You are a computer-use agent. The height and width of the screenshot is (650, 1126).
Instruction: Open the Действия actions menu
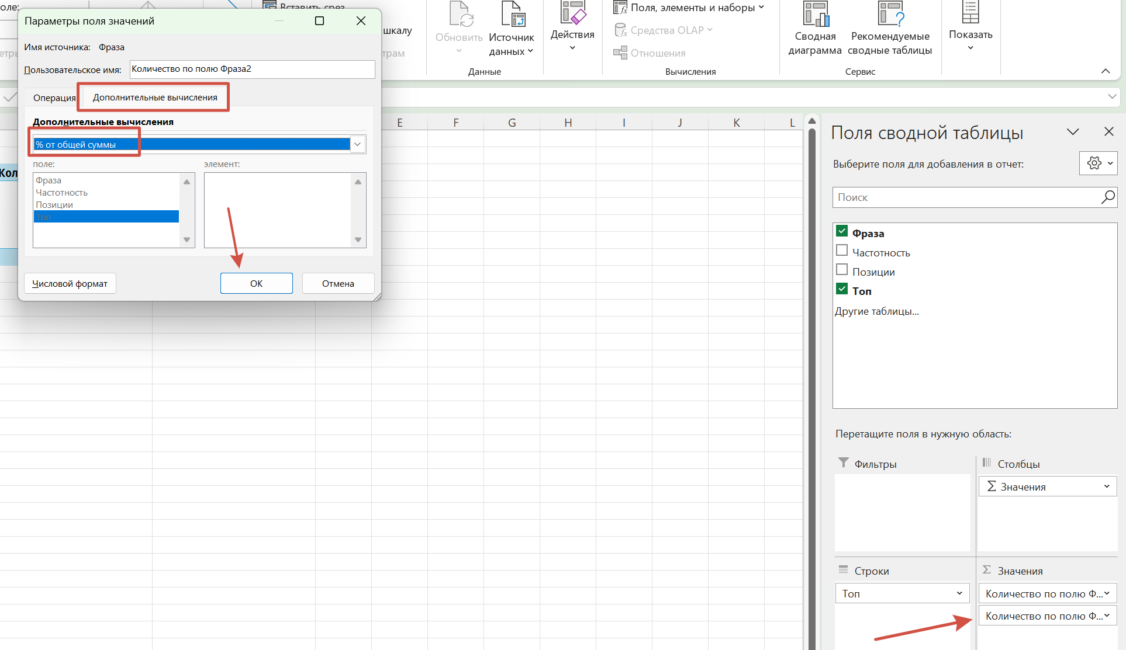pyautogui.click(x=572, y=26)
